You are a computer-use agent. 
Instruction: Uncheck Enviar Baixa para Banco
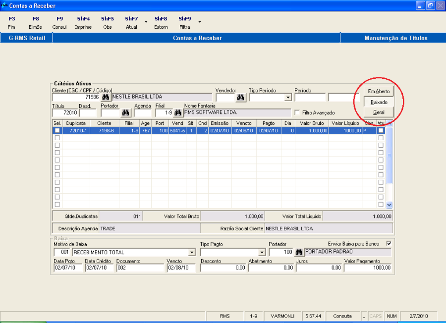click(x=389, y=244)
